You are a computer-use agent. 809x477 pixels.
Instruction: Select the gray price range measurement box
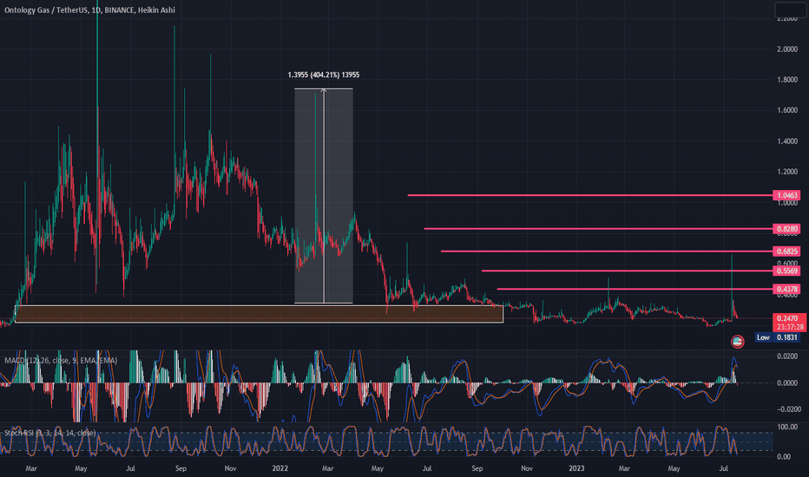coord(324,196)
